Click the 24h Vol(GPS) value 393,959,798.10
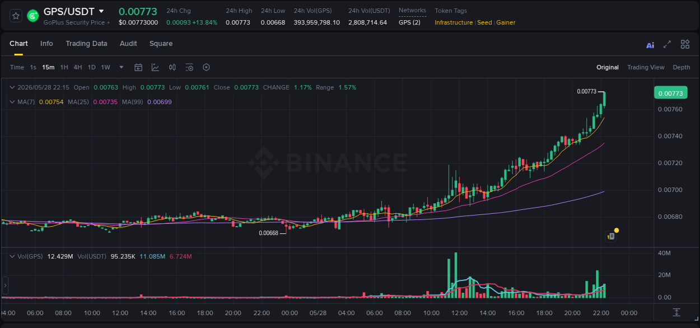This screenshot has height=328, width=700. click(316, 22)
